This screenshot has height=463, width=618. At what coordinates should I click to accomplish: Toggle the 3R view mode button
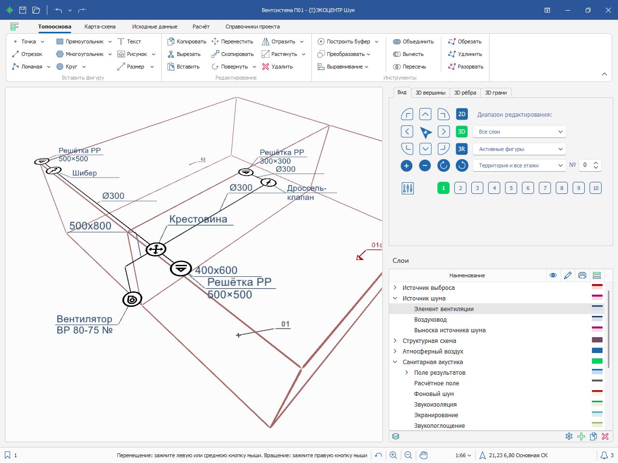click(x=462, y=149)
